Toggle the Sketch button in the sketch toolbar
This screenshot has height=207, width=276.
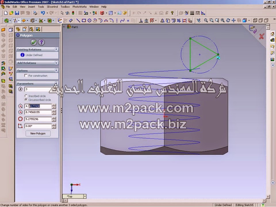[x=60, y=21]
